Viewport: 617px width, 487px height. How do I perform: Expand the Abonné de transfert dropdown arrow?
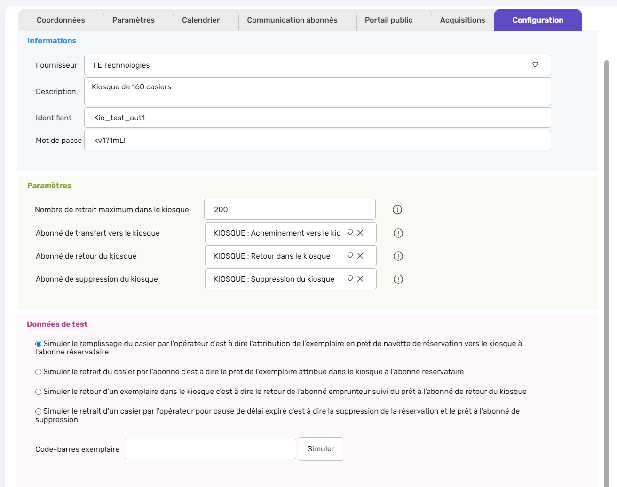coord(350,233)
